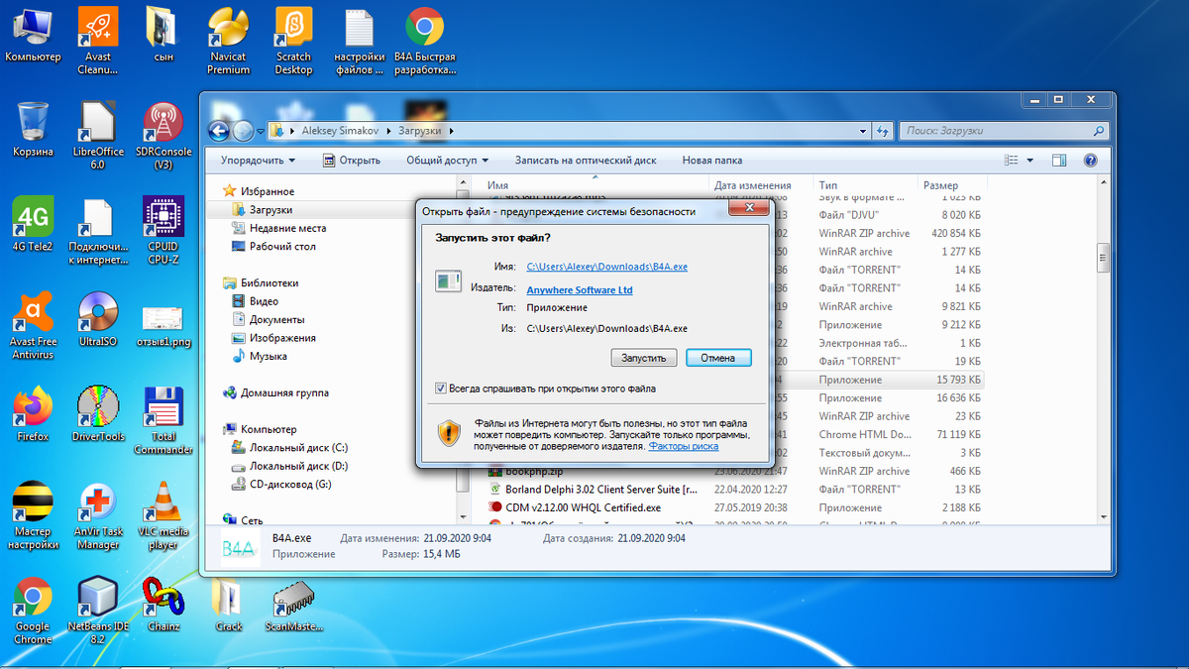1189x669 pixels.
Task: Launch LibreOffice 6.0 from the desktop
Action: (x=98, y=135)
